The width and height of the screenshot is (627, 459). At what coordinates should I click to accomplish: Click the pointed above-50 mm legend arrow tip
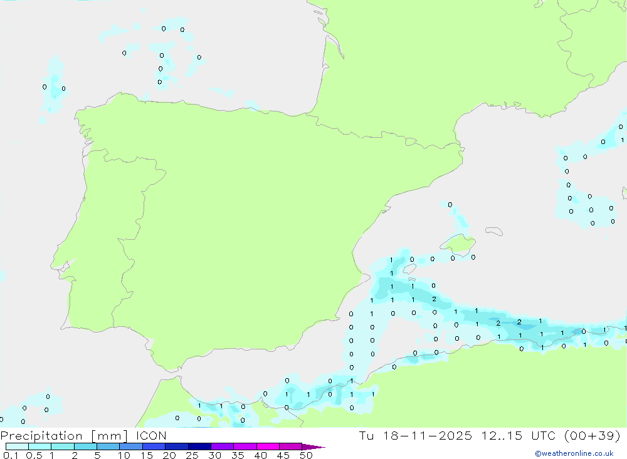313,446
